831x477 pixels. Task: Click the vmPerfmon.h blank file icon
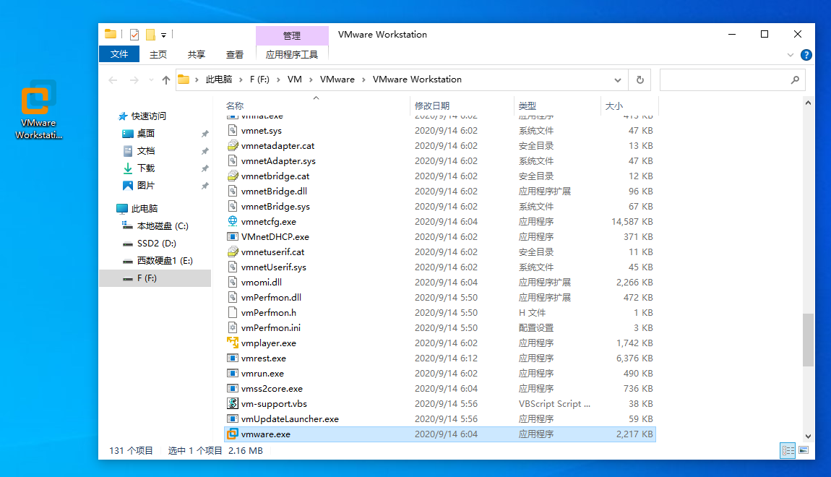click(x=232, y=313)
